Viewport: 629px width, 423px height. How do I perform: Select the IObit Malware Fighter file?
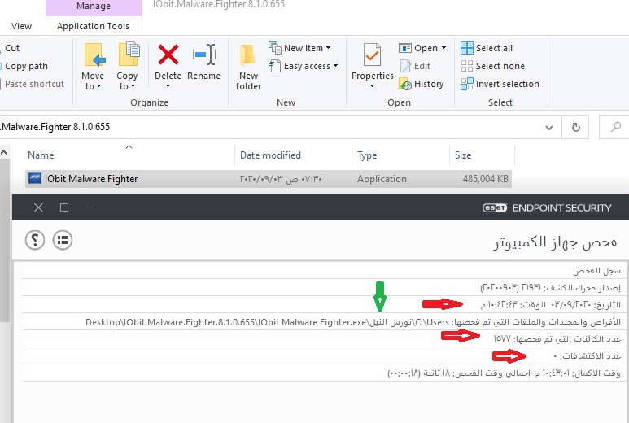(x=91, y=179)
